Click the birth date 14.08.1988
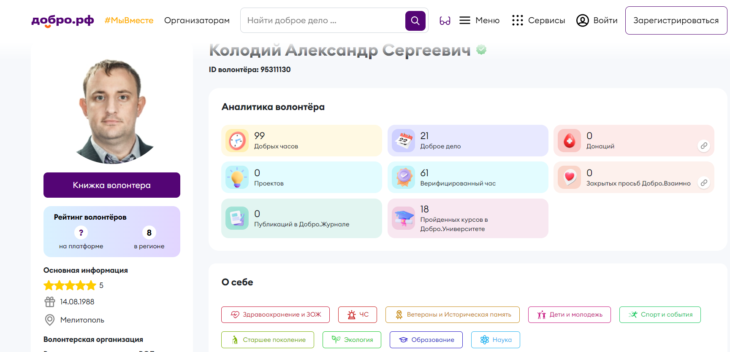 (77, 302)
